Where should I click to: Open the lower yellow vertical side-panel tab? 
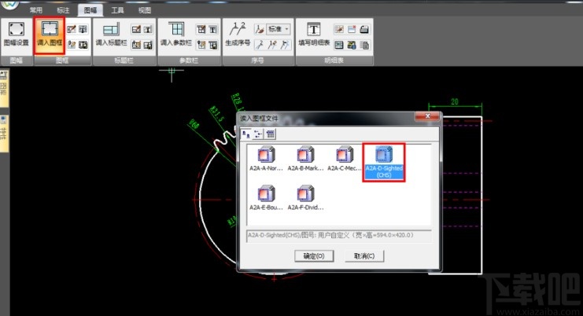4,133
